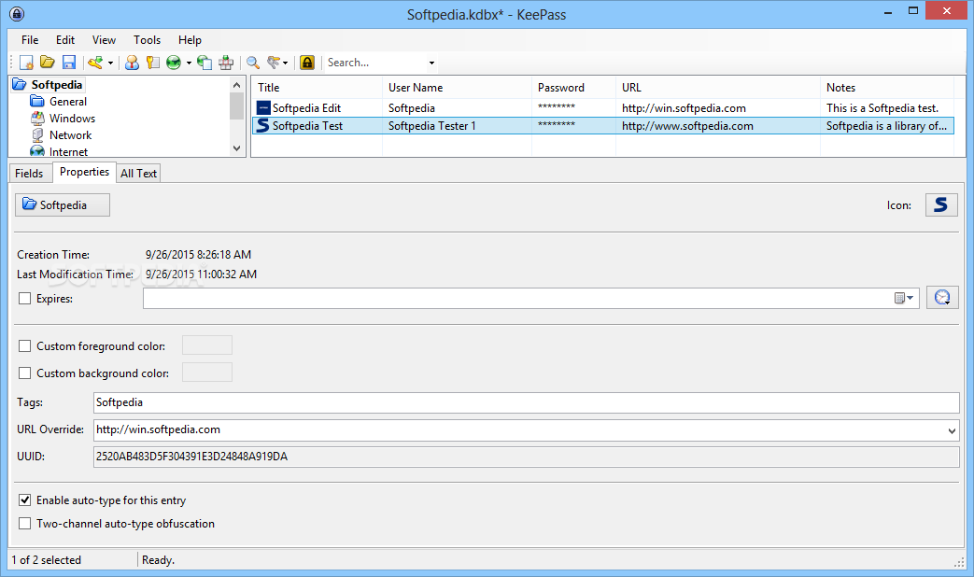Click the General group folder icon
974x577 pixels.
37,101
